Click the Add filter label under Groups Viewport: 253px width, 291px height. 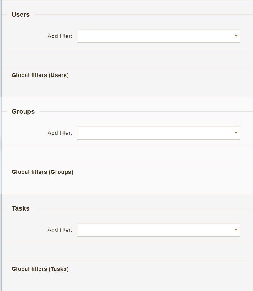coord(60,133)
